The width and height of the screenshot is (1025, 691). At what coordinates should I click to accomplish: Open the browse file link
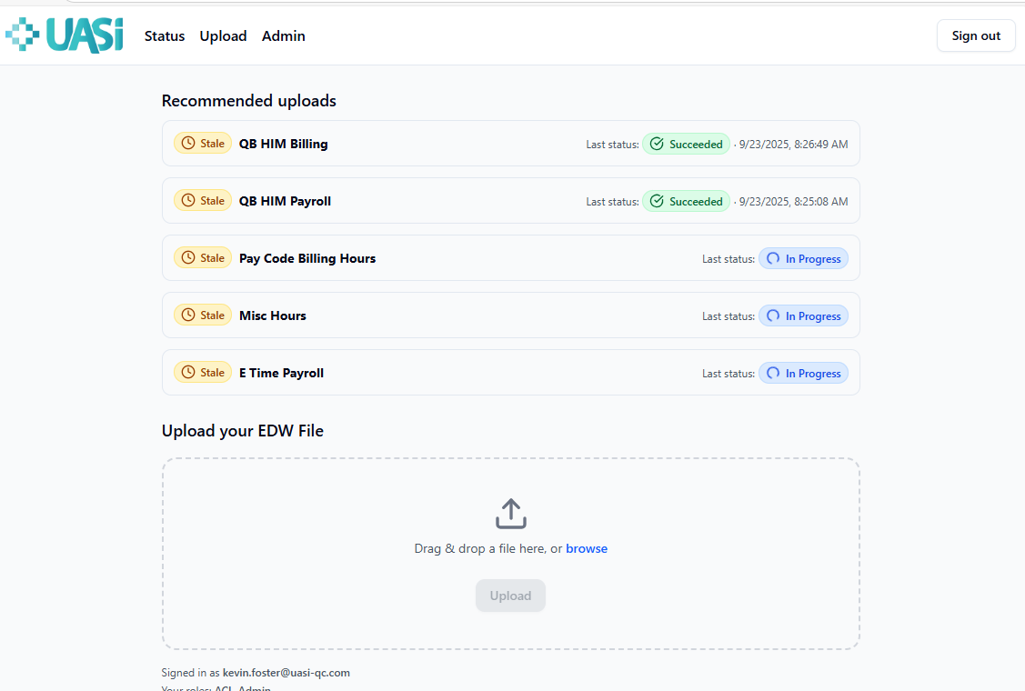click(587, 548)
